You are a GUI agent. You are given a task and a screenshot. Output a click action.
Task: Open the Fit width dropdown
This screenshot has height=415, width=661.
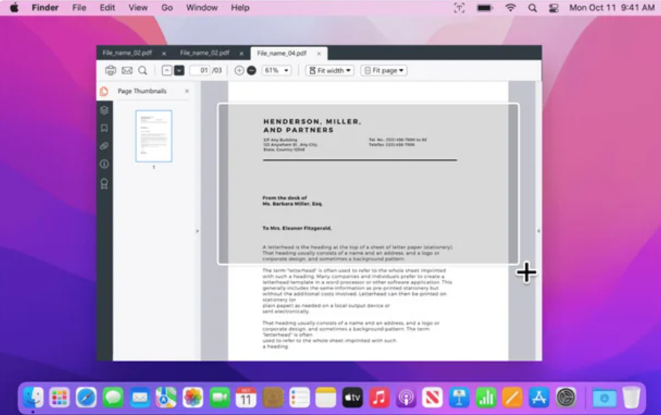tap(329, 70)
